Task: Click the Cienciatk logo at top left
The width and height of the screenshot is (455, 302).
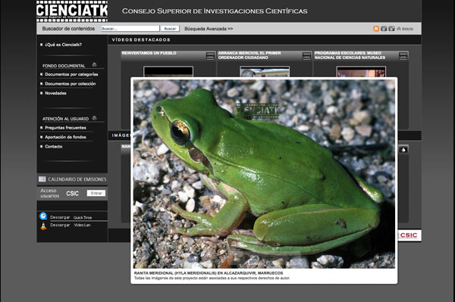Action: tap(72, 11)
